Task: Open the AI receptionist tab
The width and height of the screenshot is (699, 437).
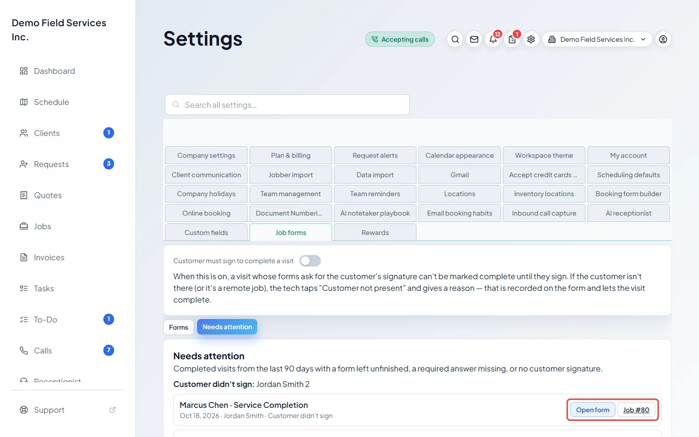Action: (x=629, y=213)
